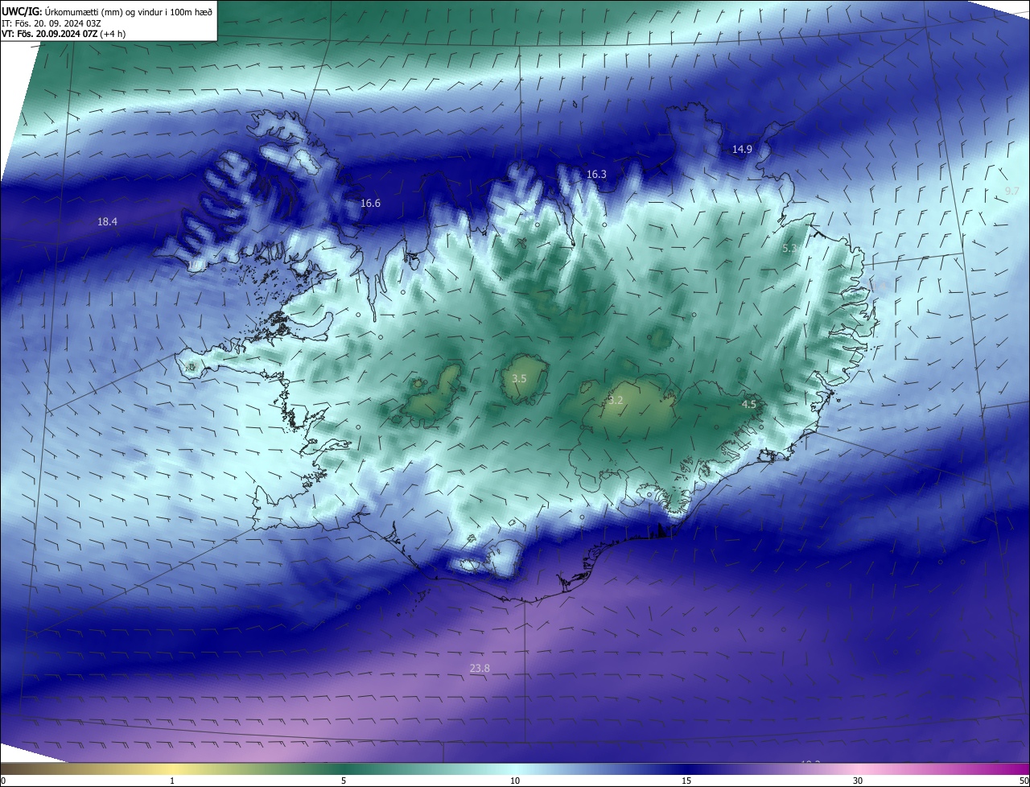Click the 16.6 precipitable water value
1030x787 pixels.
click(370, 204)
